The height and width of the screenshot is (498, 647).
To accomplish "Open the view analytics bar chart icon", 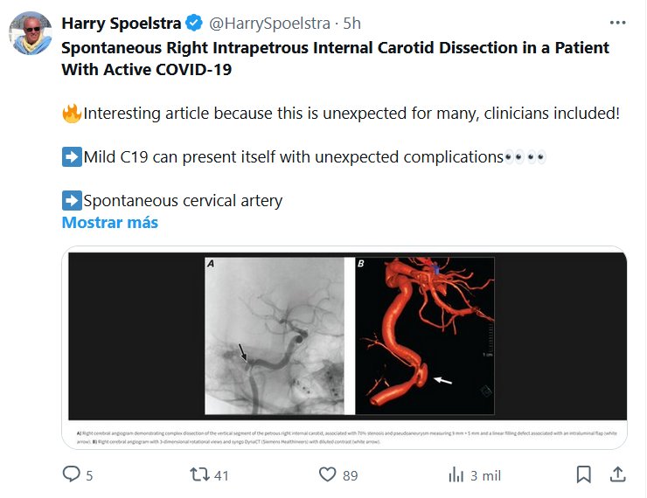I will pyautogui.click(x=456, y=474).
